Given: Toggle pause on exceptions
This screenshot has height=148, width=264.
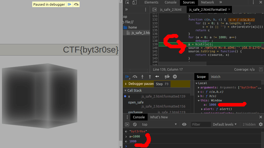Looking at the screenshot, I should click(x=175, y=77).
